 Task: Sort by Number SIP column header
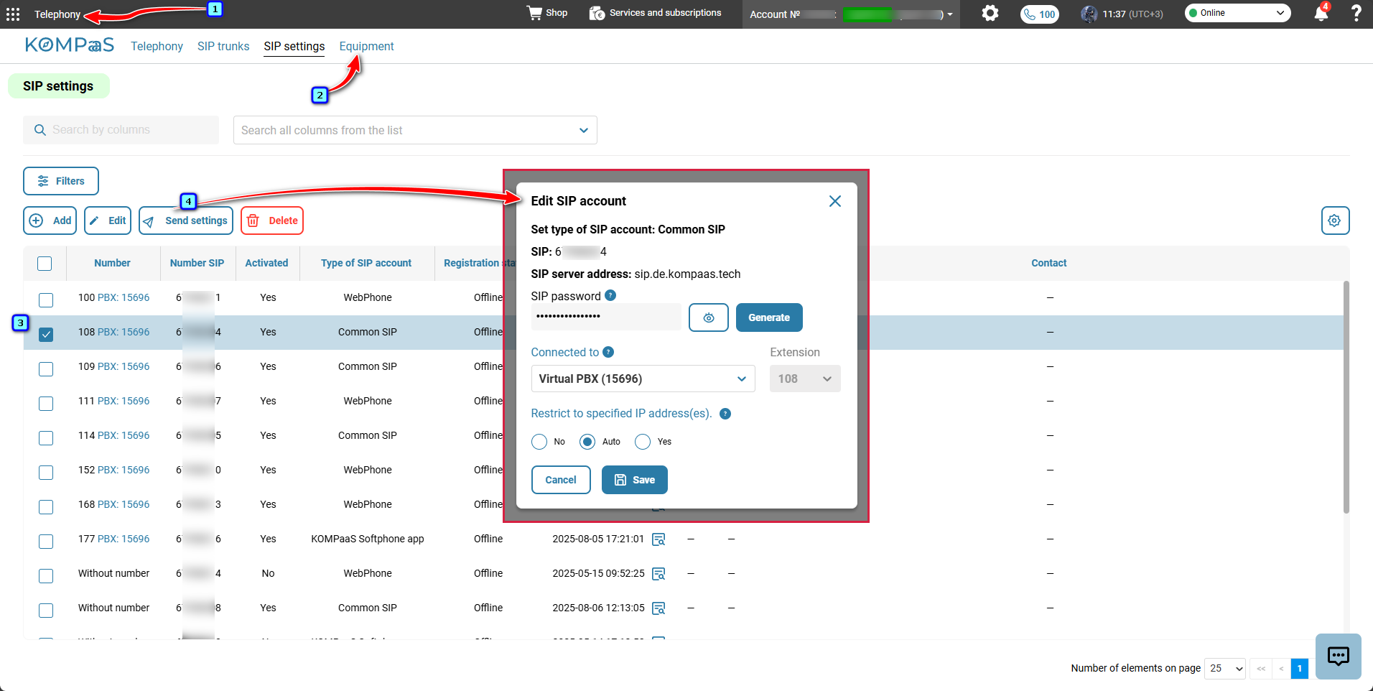point(197,263)
